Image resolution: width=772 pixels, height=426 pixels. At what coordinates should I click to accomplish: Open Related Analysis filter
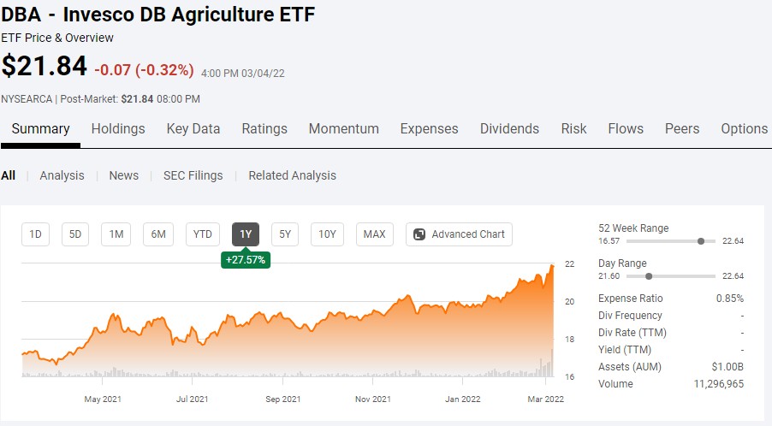(x=292, y=175)
